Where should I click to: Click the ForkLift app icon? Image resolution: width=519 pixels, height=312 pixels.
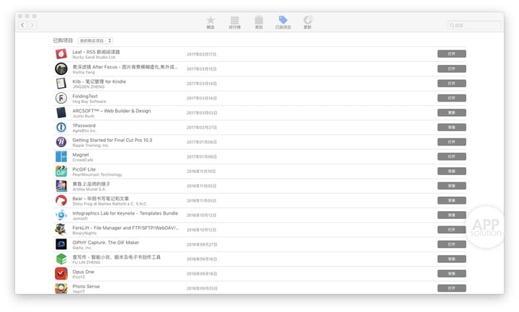tap(61, 230)
